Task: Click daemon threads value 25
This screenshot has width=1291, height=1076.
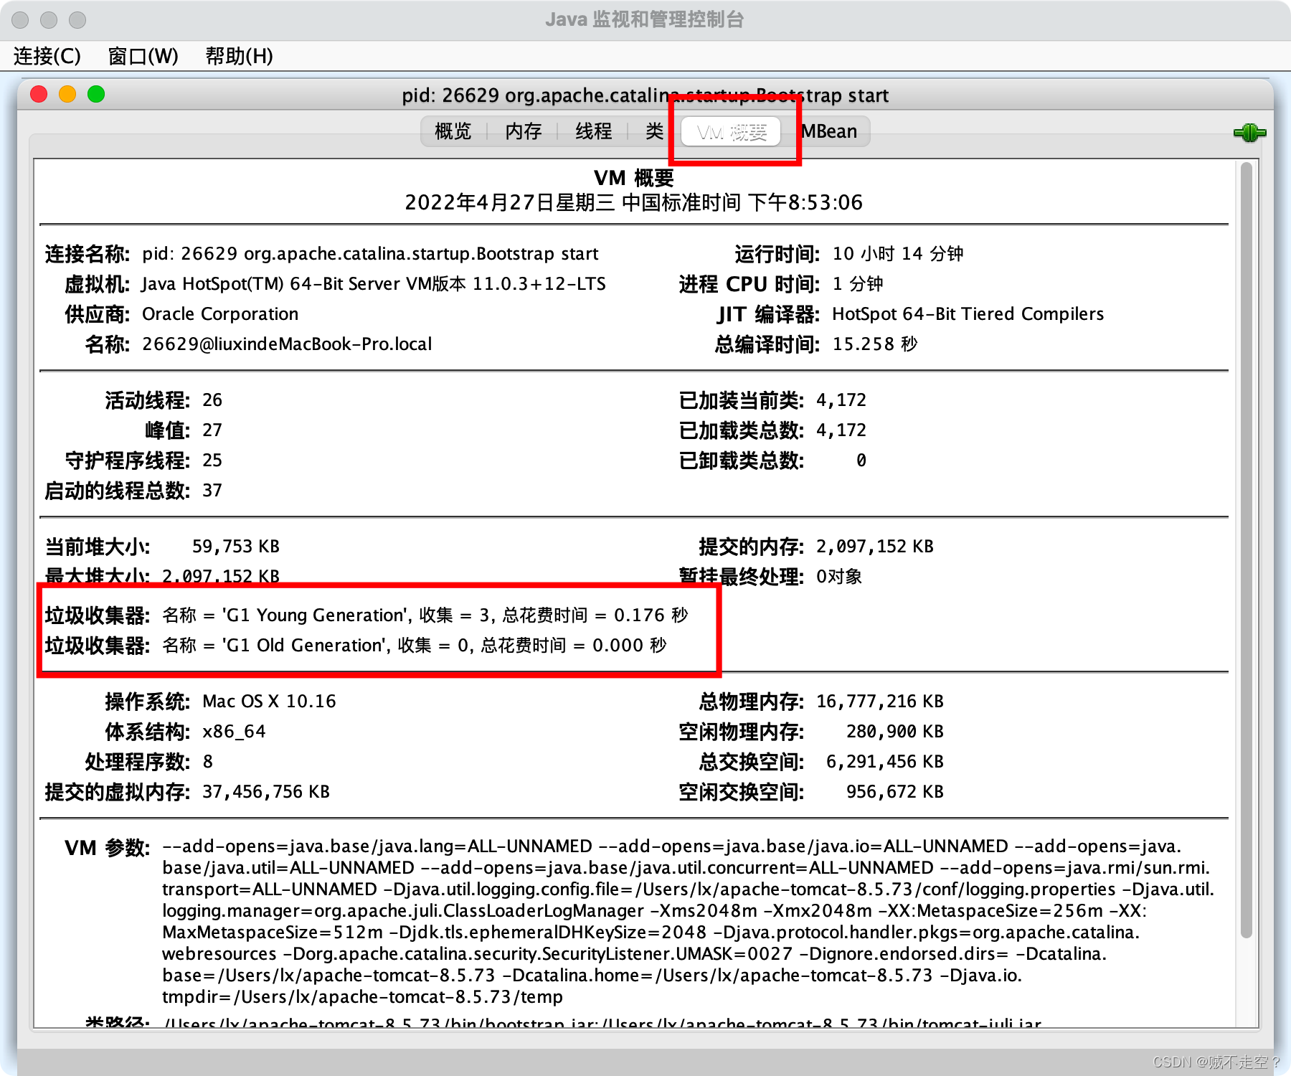Action: coord(212,461)
